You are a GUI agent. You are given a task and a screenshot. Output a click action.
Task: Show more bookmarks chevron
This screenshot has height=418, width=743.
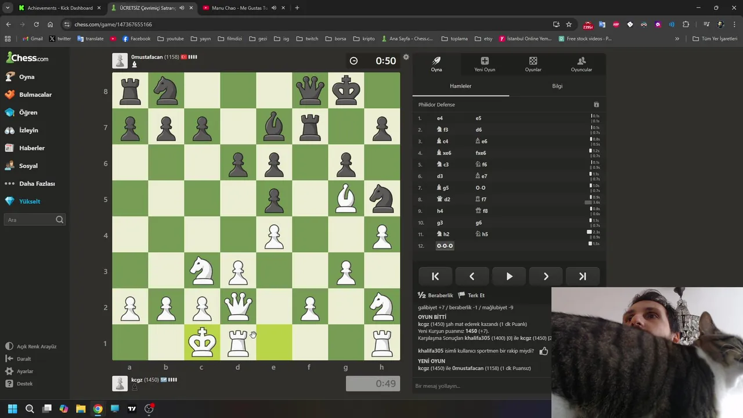click(677, 39)
